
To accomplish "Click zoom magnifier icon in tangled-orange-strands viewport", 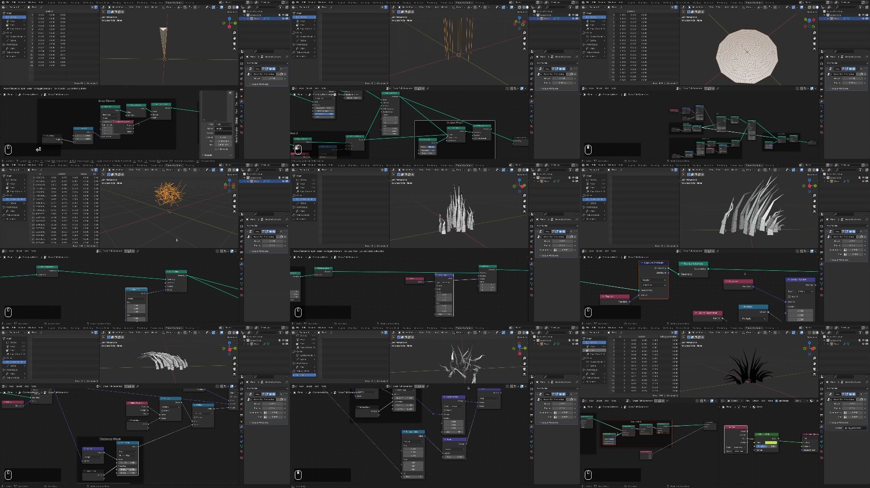I will [x=235, y=196].
